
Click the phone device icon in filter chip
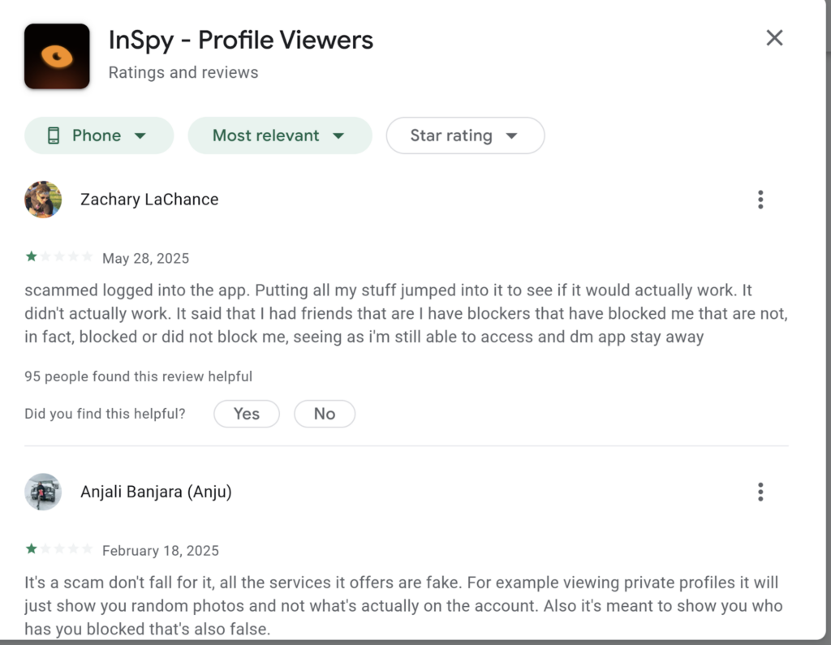54,135
